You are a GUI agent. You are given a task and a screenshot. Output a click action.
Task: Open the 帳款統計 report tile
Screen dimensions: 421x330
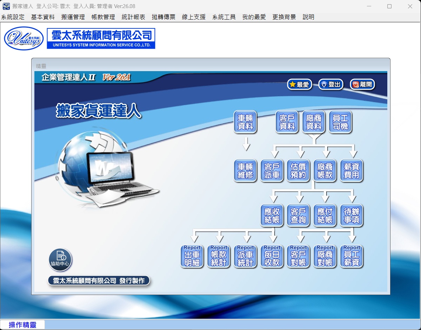tap(219, 256)
